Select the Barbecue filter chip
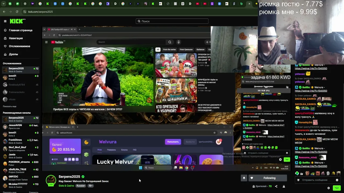This screenshot has height=193, width=344. coord(200,50)
